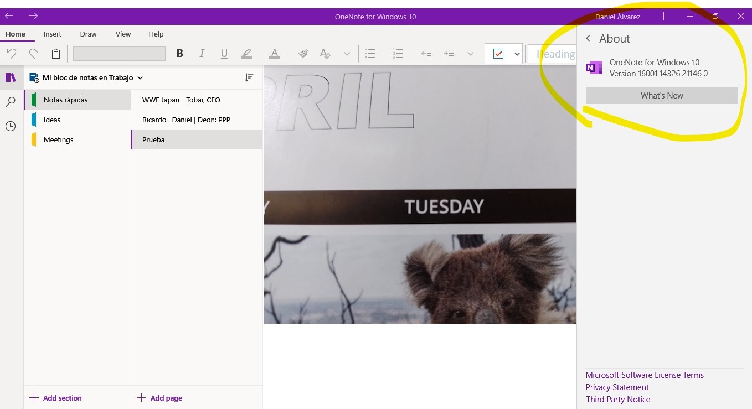Switch to the Draw tab
This screenshot has width=752, height=409.
pos(88,34)
